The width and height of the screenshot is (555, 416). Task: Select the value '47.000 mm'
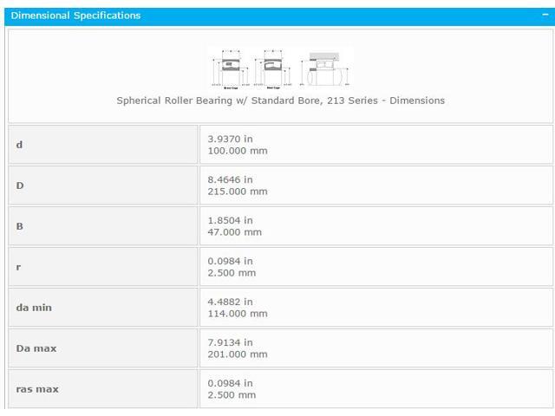coord(235,232)
